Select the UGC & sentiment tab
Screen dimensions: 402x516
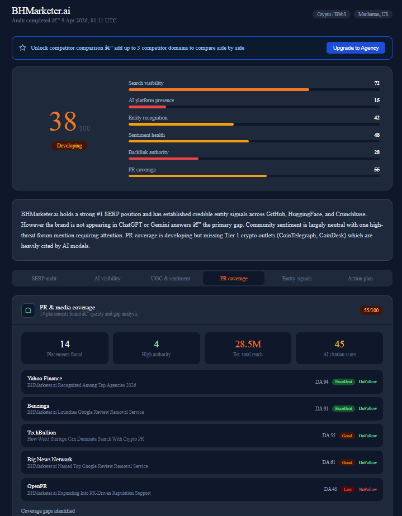(171, 279)
